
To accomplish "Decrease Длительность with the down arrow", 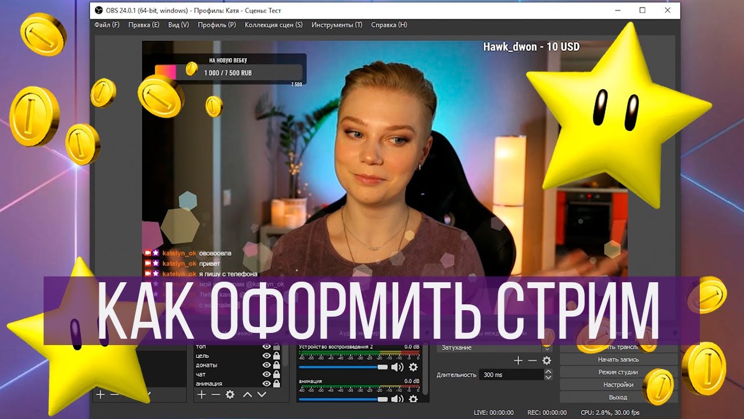I will pyautogui.click(x=548, y=378).
